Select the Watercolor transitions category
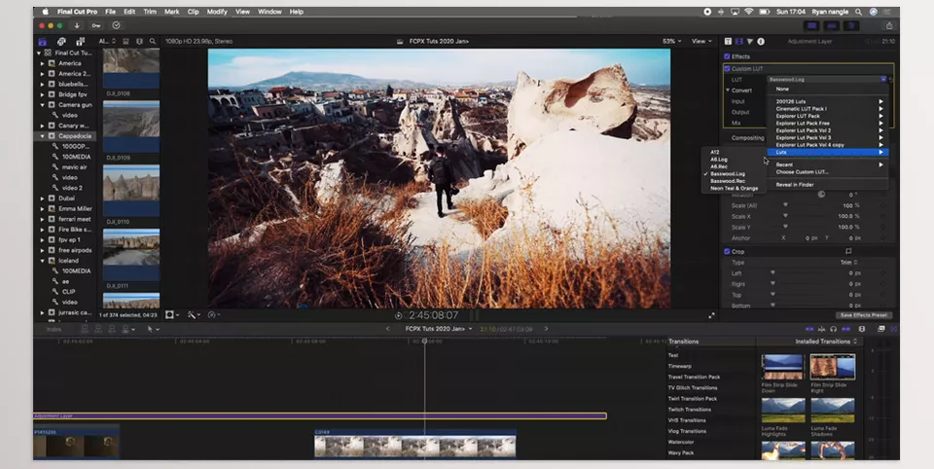 click(x=680, y=442)
